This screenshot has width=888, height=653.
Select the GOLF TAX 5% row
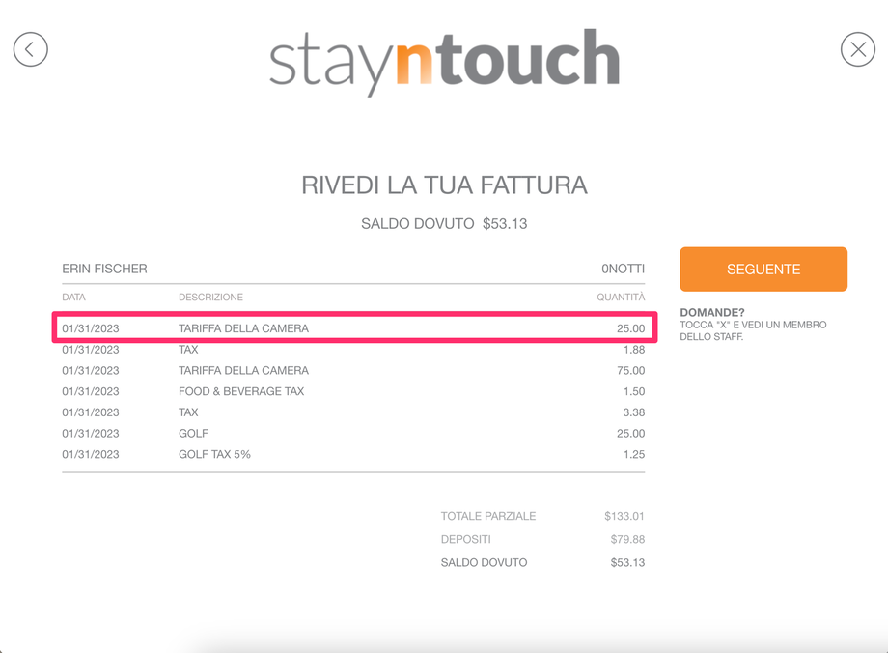[x=353, y=454]
